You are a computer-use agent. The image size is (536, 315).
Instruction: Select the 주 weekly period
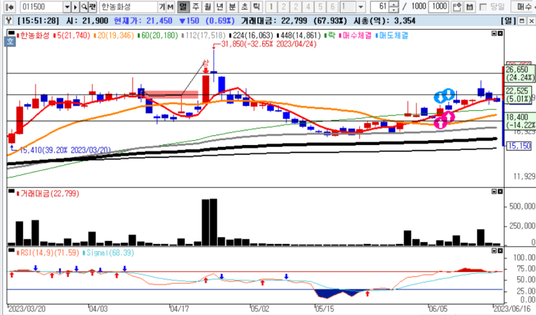coord(196,6)
